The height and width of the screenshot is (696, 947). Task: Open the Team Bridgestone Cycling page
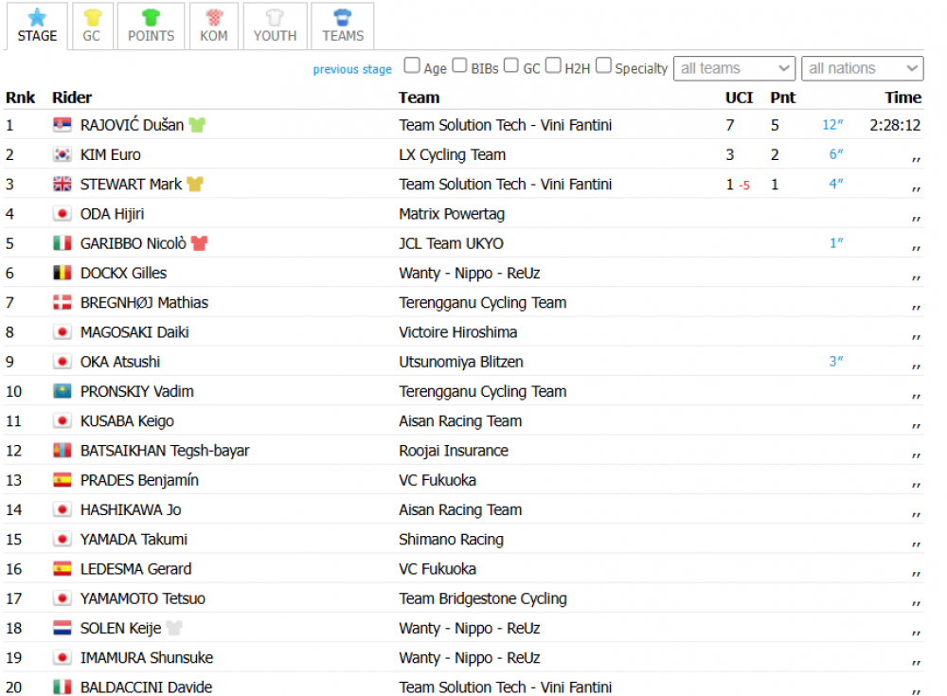pyautogui.click(x=483, y=598)
